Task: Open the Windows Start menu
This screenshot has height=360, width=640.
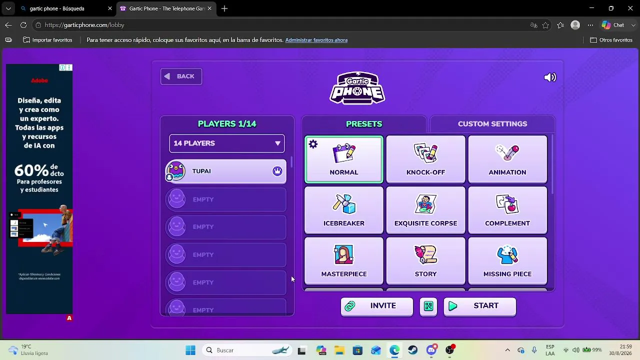Action: pyautogui.click(x=190, y=350)
